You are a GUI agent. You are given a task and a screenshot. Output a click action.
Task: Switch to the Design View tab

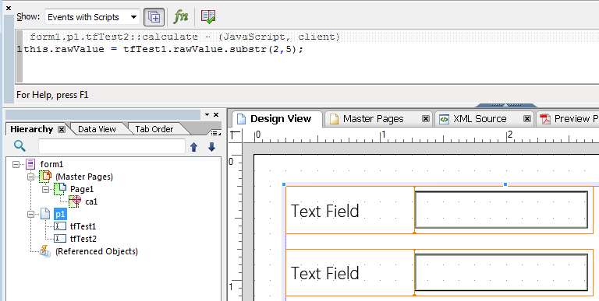(x=281, y=119)
